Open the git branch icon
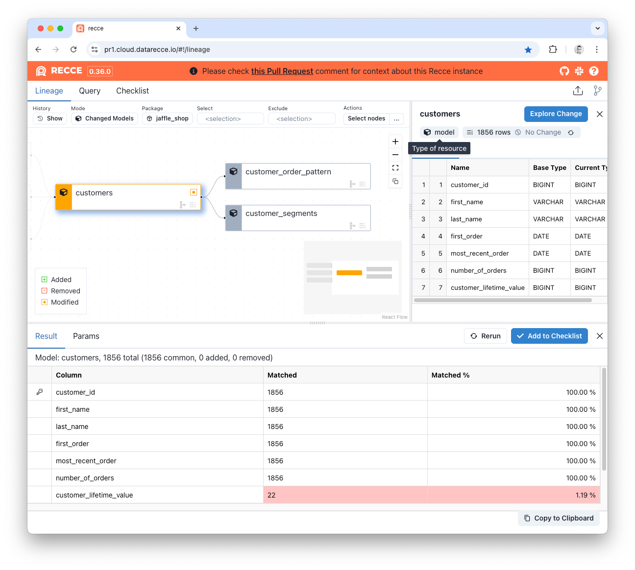This screenshot has width=635, height=570. (x=597, y=91)
